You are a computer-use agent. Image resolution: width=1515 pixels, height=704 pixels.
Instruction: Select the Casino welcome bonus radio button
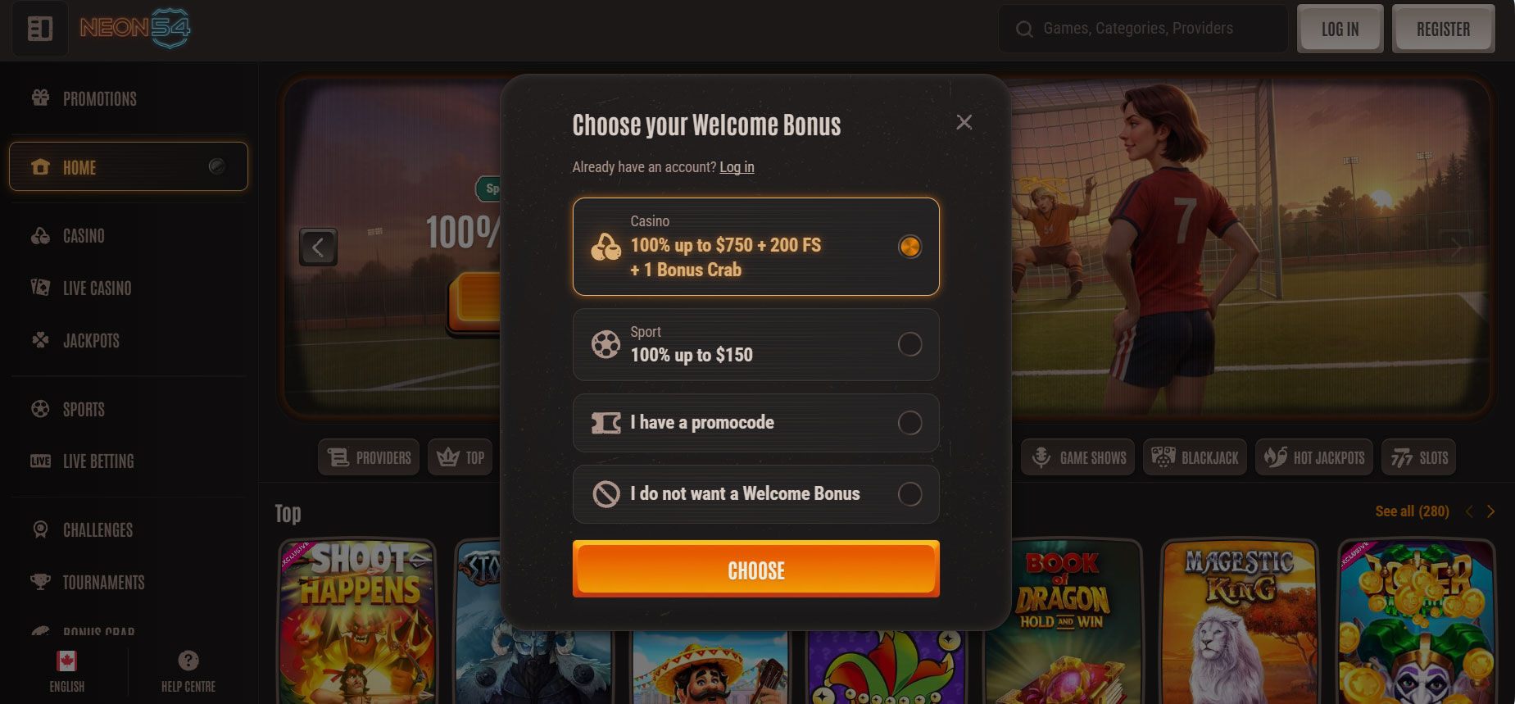tap(909, 247)
